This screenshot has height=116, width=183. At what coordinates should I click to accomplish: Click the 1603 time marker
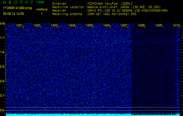pyautogui.click(x=54, y=25)
